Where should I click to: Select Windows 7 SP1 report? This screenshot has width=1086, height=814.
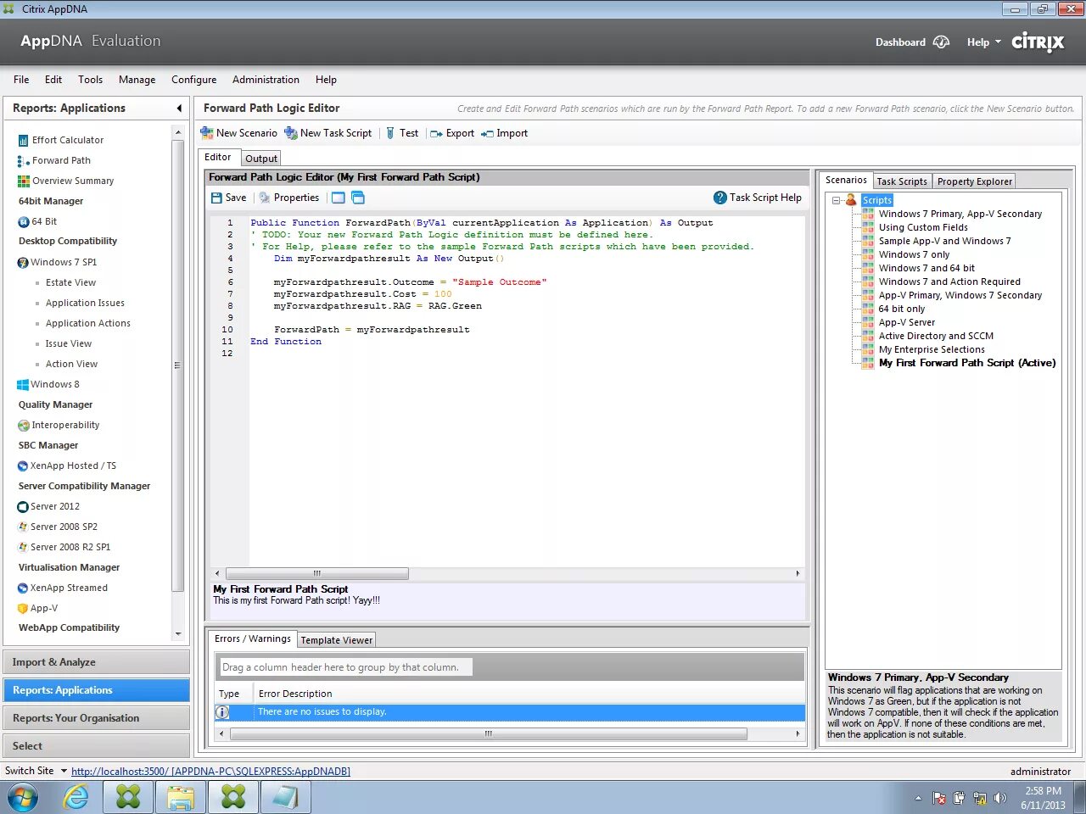click(57, 262)
